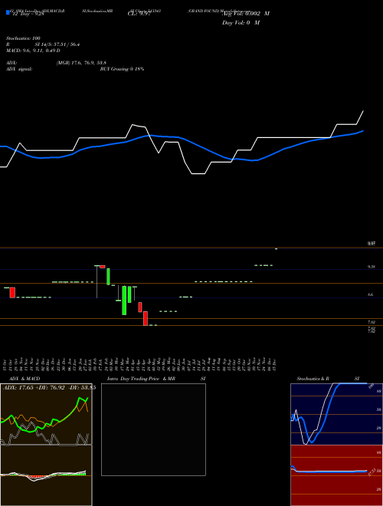Click the 'Day Vol: 0 M' text
Viewport: 383px width, 506px height.
241,23
